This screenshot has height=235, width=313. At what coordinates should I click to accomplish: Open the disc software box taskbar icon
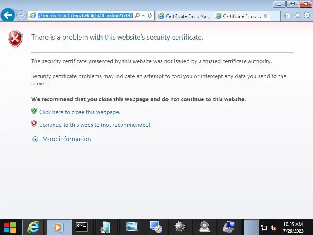pos(105,228)
